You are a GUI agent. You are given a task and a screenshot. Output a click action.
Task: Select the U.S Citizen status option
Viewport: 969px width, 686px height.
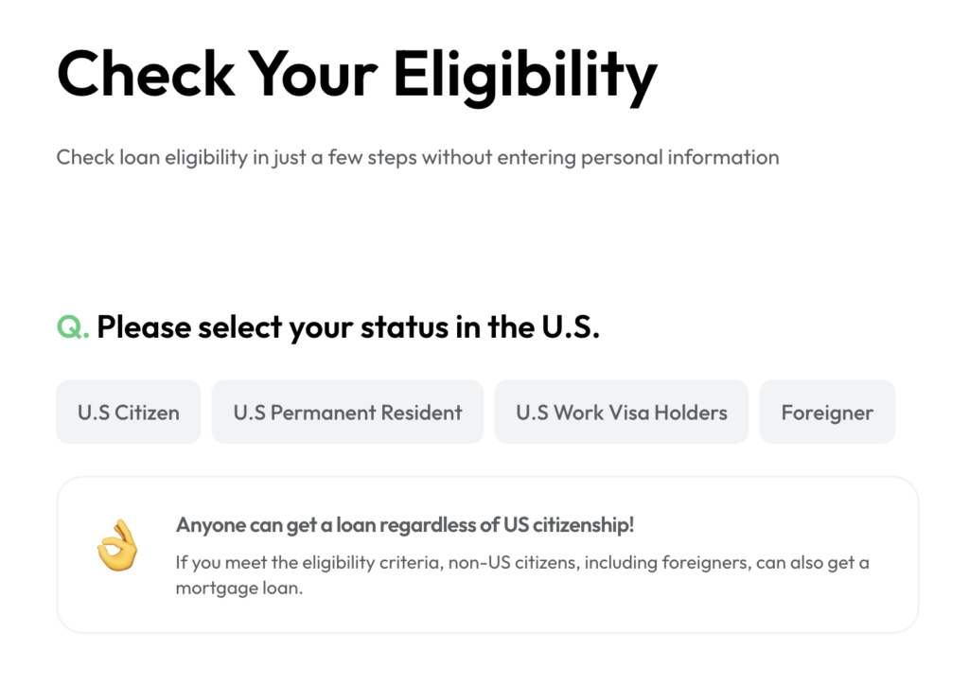tap(129, 412)
